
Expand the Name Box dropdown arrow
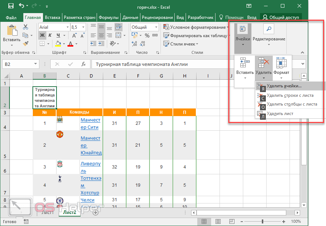point(36,64)
